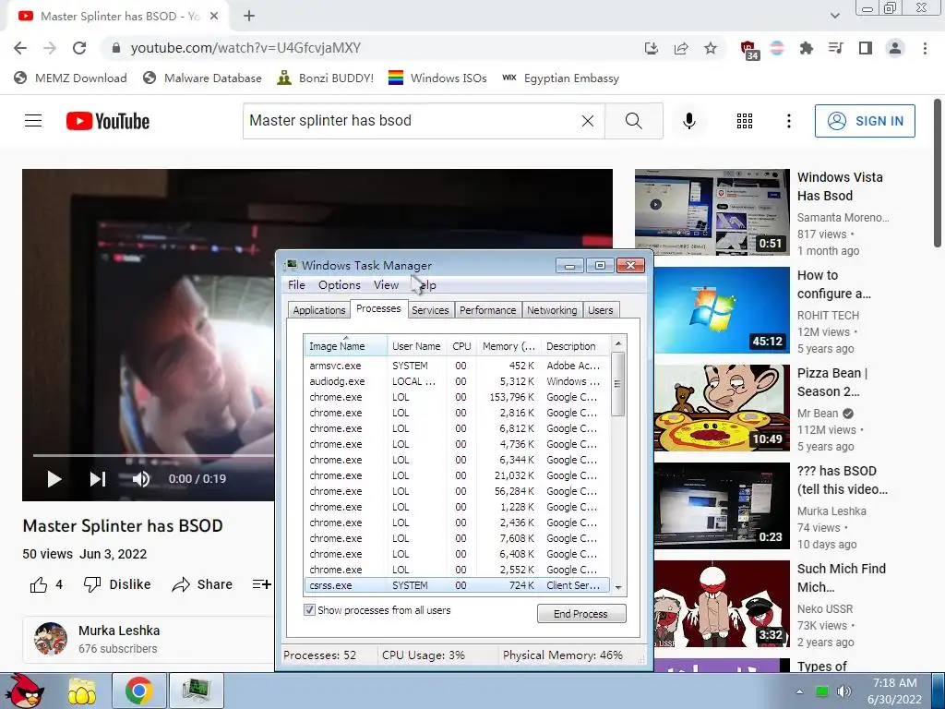Open the Malware Database bookmark
945x709 pixels.
click(x=202, y=78)
